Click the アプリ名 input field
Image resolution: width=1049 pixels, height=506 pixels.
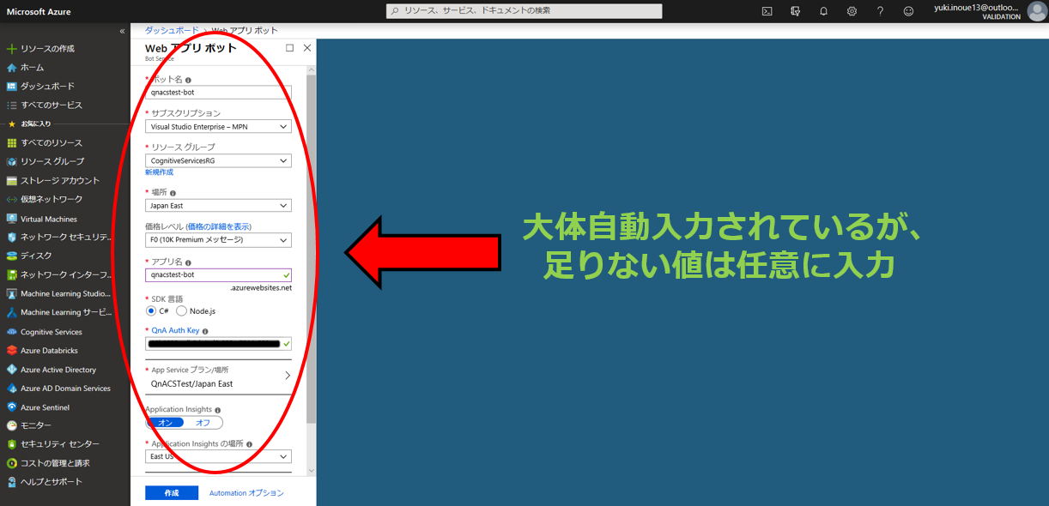[218, 275]
